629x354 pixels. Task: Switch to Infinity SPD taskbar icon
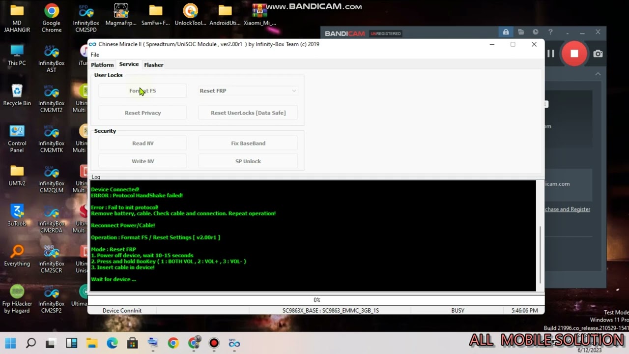coord(234,343)
